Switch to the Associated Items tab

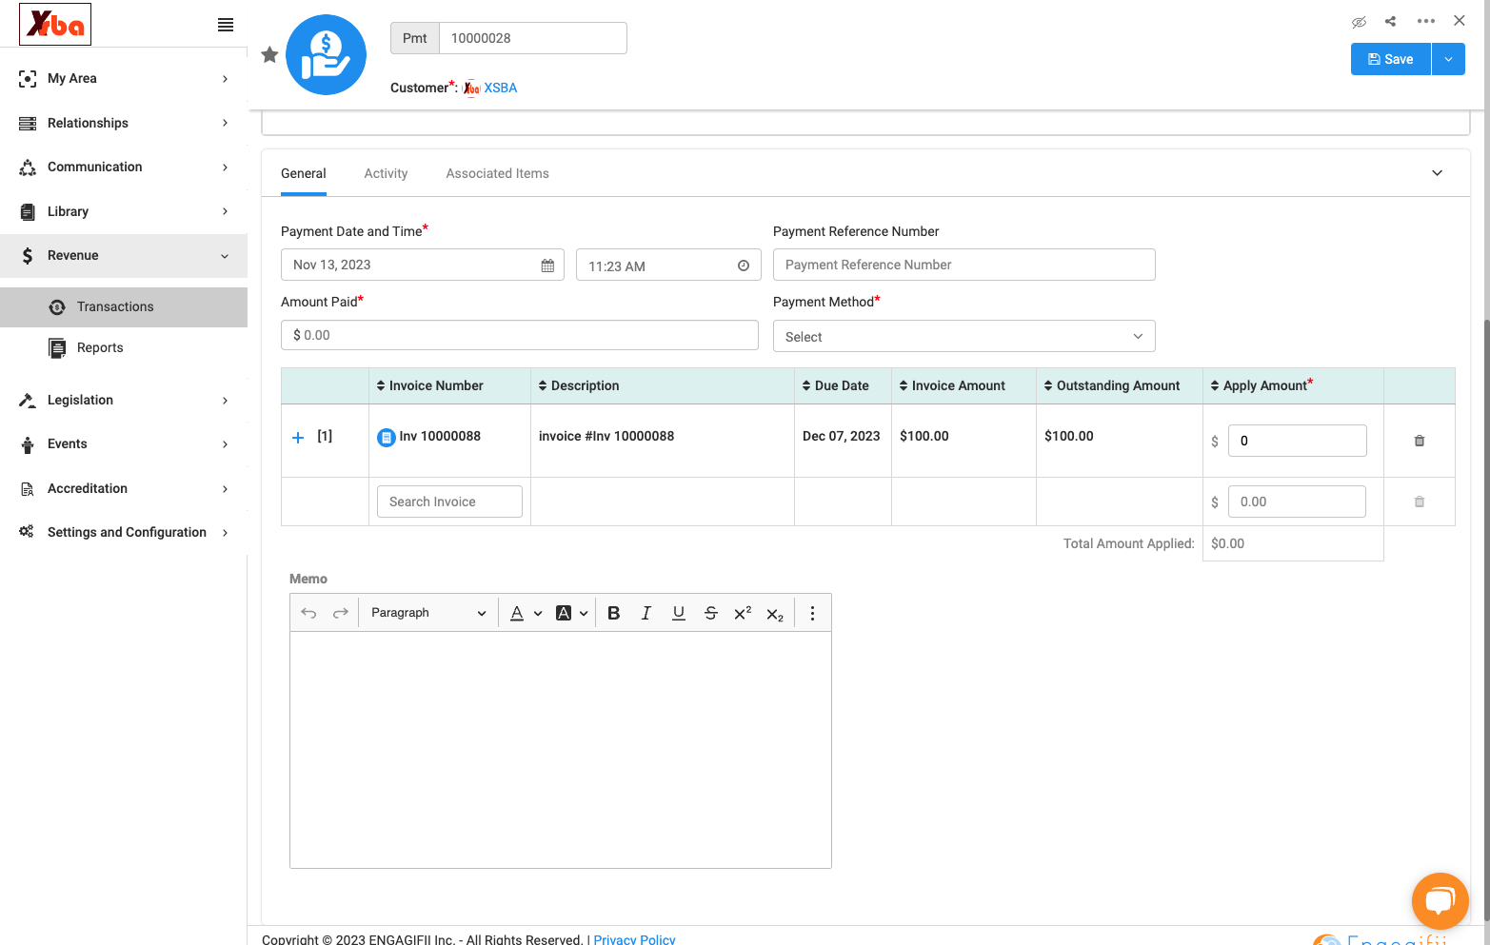pyautogui.click(x=497, y=173)
